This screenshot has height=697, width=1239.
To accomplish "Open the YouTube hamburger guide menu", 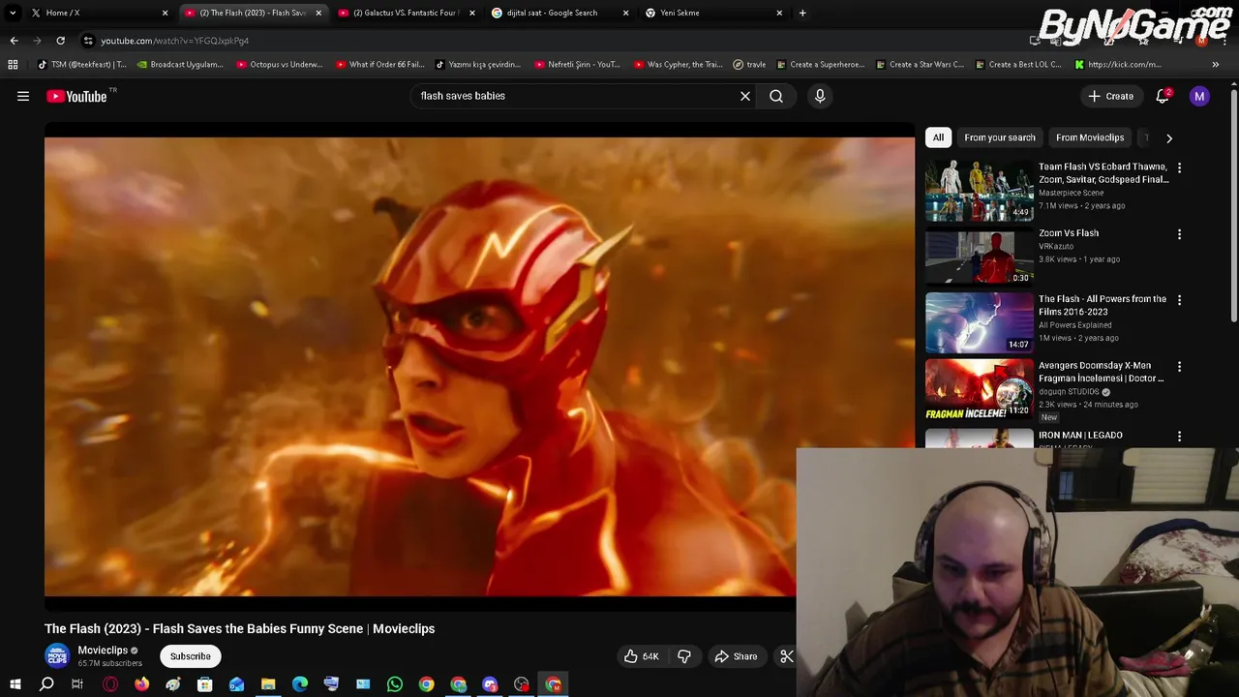I will coord(23,96).
